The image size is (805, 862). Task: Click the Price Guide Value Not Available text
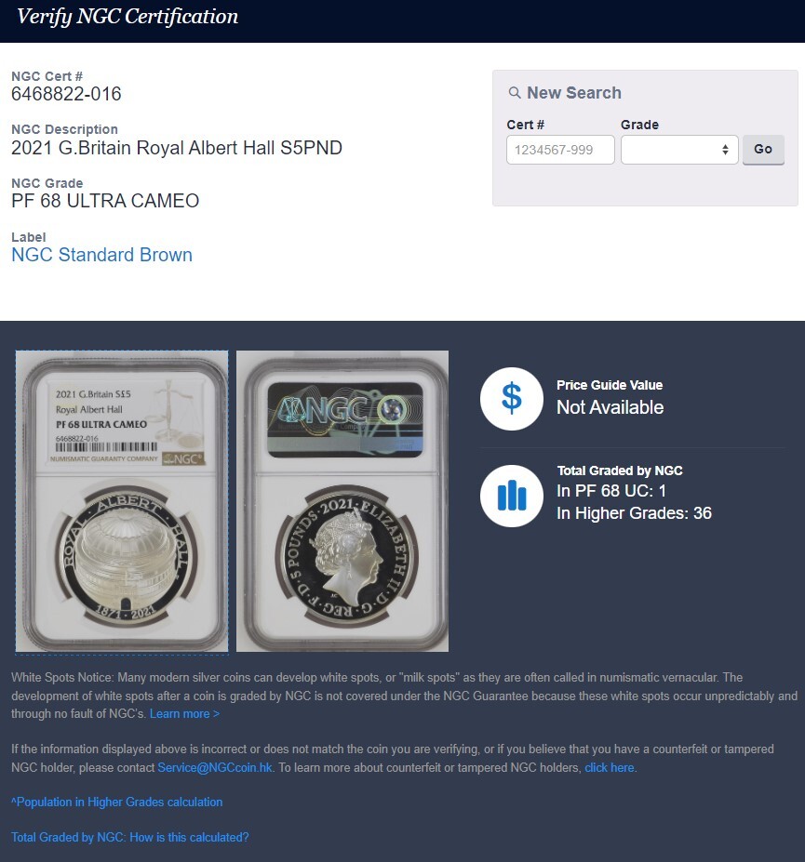coord(610,407)
